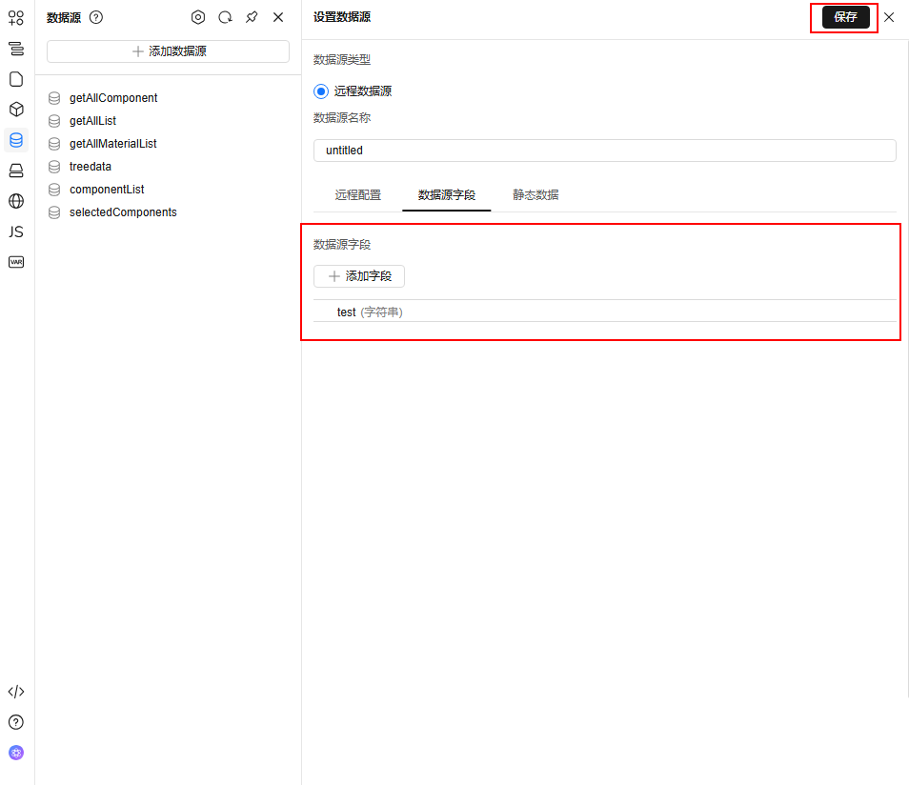Click the VAR variables sidebar icon
The image size is (909, 785).
(16, 262)
